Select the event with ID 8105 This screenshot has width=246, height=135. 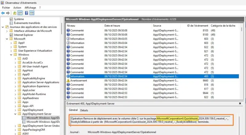(152, 30)
